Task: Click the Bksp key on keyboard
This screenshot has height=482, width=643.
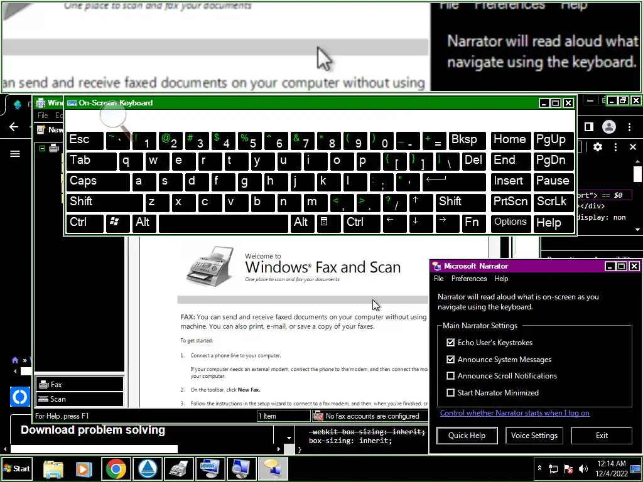Action: [x=467, y=140]
